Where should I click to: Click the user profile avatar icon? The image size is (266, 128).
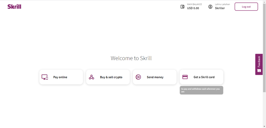pos(210,7)
